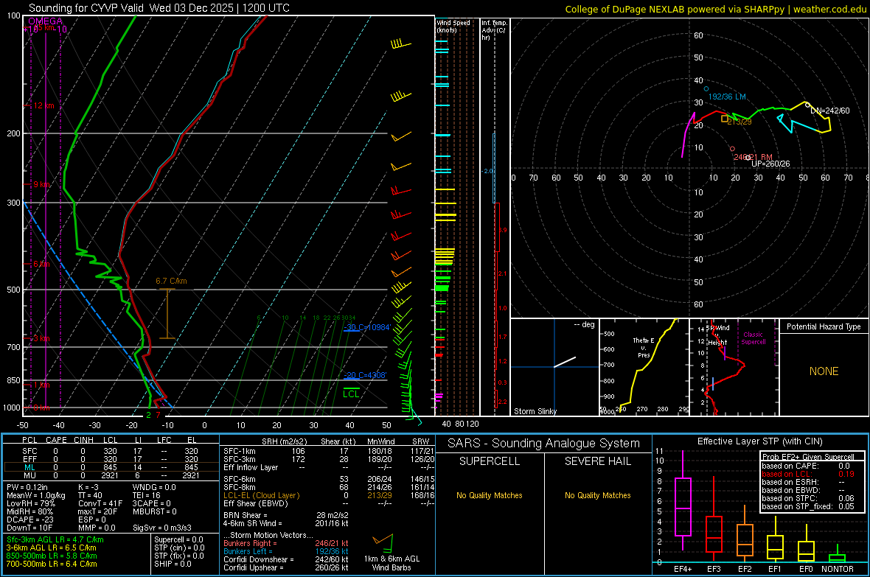Click the 'Corfidi Downshear =' row
Viewport: 870px width, 577px height.
coord(286,559)
